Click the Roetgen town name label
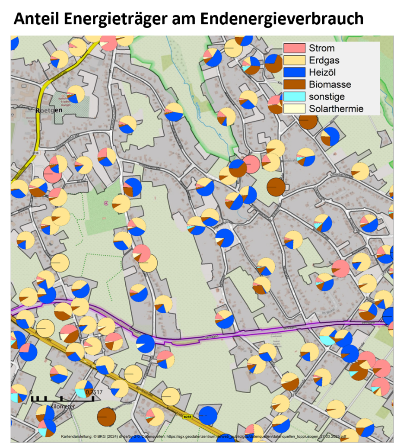The width and height of the screenshot is (394, 443). tap(49, 110)
